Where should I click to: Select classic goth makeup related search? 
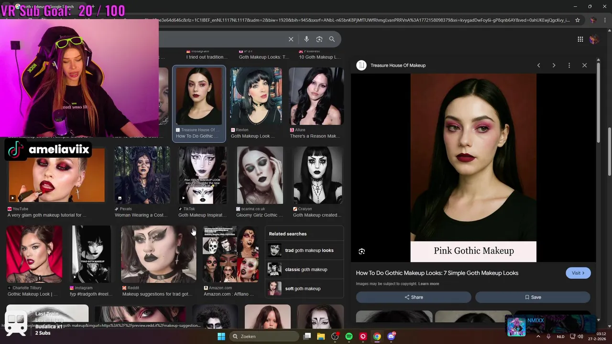pyautogui.click(x=304, y=269)
